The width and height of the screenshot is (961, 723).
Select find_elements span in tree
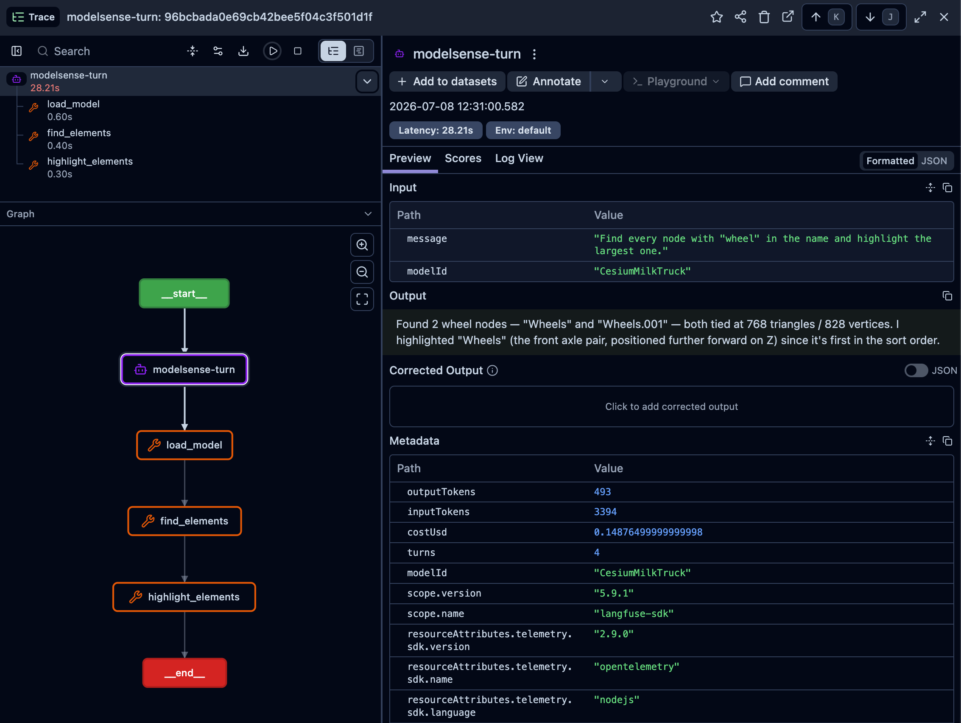[79, 139]
